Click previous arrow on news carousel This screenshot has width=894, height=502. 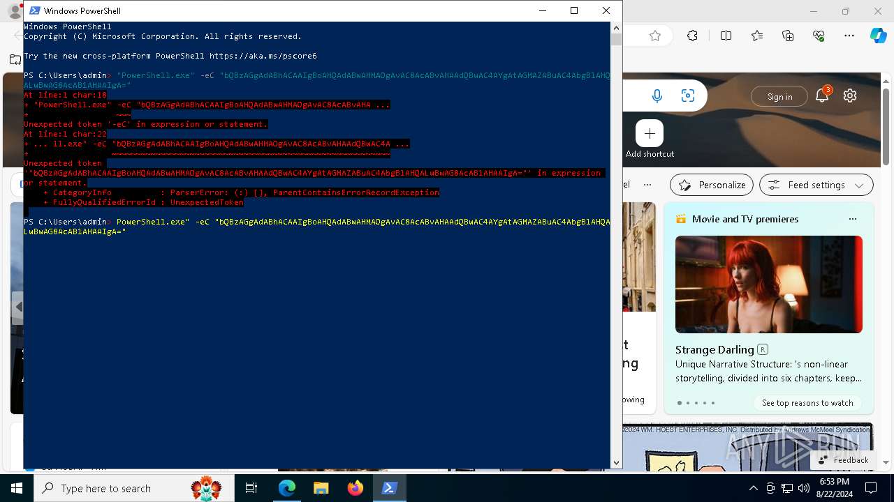pyautogui.click(x=19, y=307)
